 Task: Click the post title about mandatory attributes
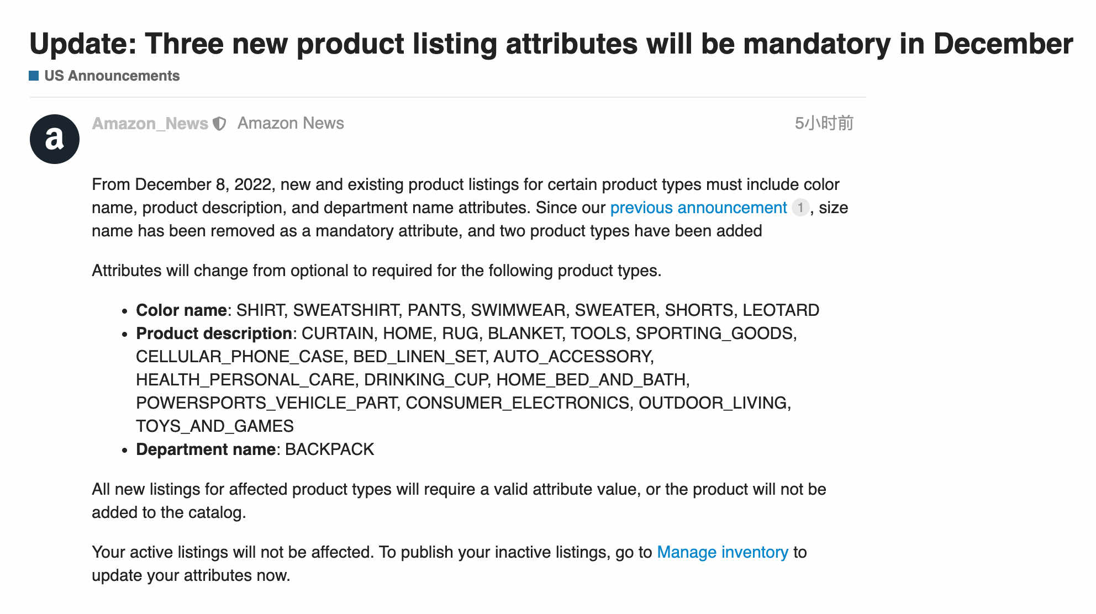(x=551, y=44)
